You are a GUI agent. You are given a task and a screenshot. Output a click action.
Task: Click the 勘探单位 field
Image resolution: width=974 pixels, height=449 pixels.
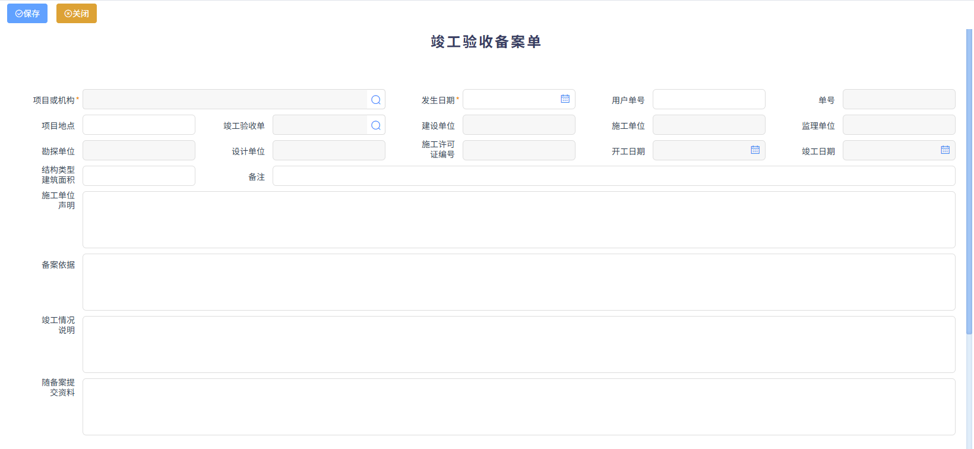(x=139, y=150)
